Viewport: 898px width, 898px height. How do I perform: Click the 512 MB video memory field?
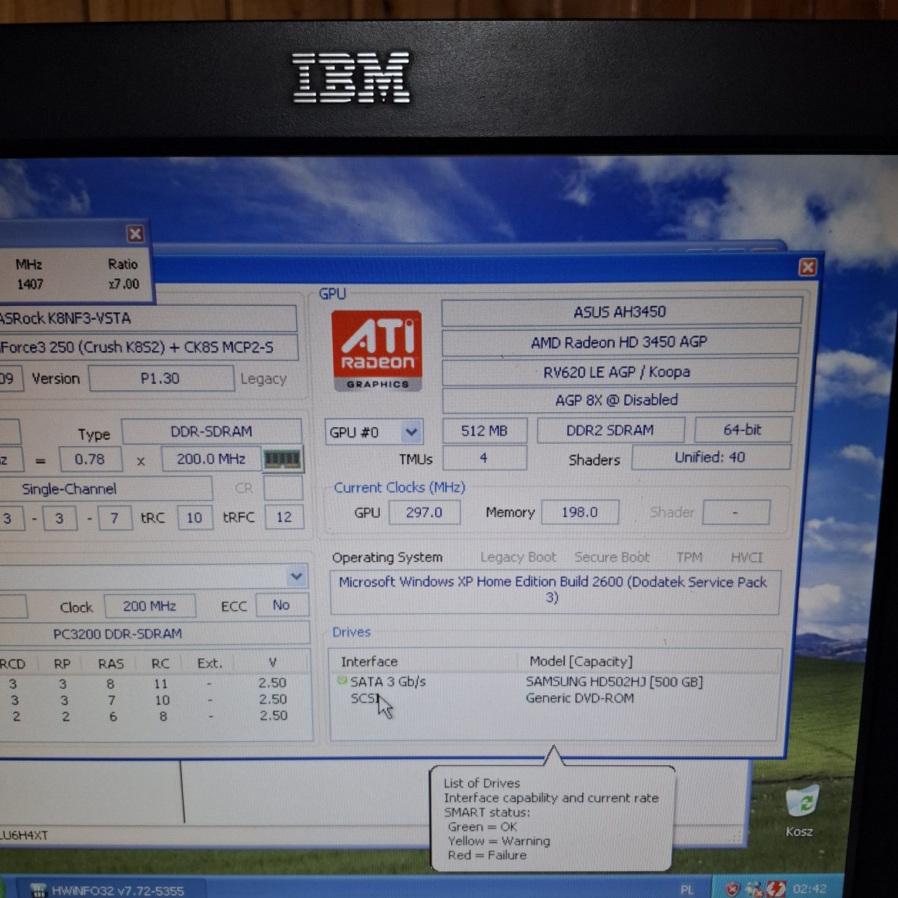[x=484, y=431]
